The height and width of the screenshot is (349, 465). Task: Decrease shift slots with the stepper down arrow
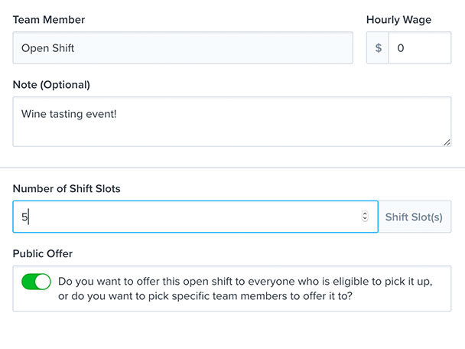click(x=365, y=219)
